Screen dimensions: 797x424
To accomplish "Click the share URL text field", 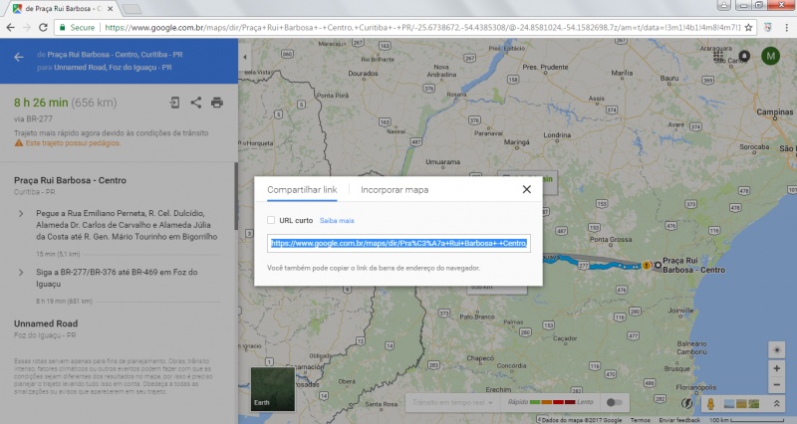I will tap(398, 243).
